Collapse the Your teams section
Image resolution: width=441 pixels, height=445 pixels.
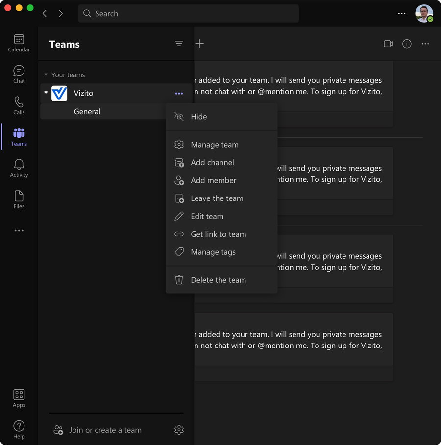pyautogui.click(x=46, y=75)
